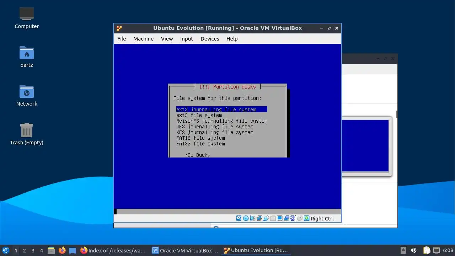Open the Computer desktop icon

27,18
